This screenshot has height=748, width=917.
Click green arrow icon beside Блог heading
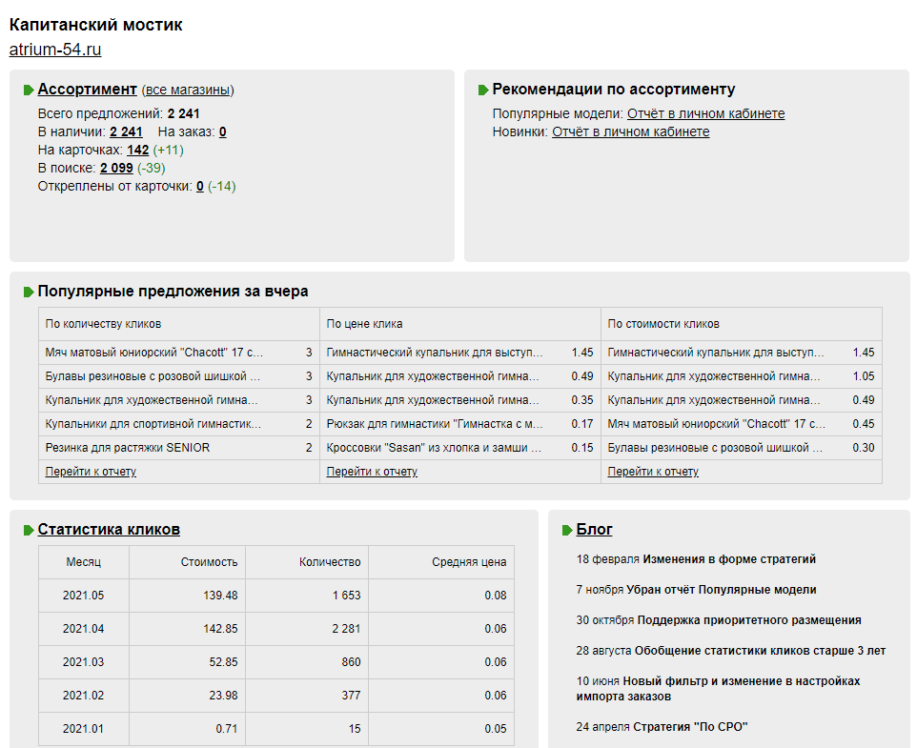568,530
